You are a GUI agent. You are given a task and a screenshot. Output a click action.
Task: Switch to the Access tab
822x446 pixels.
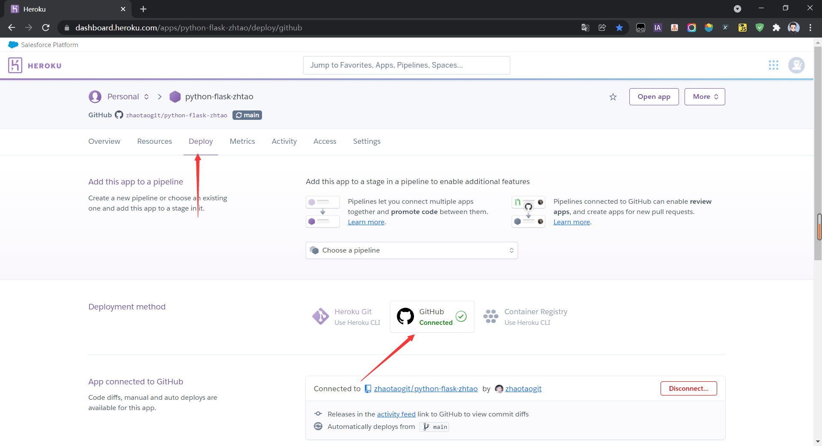(x=325, y=141)
